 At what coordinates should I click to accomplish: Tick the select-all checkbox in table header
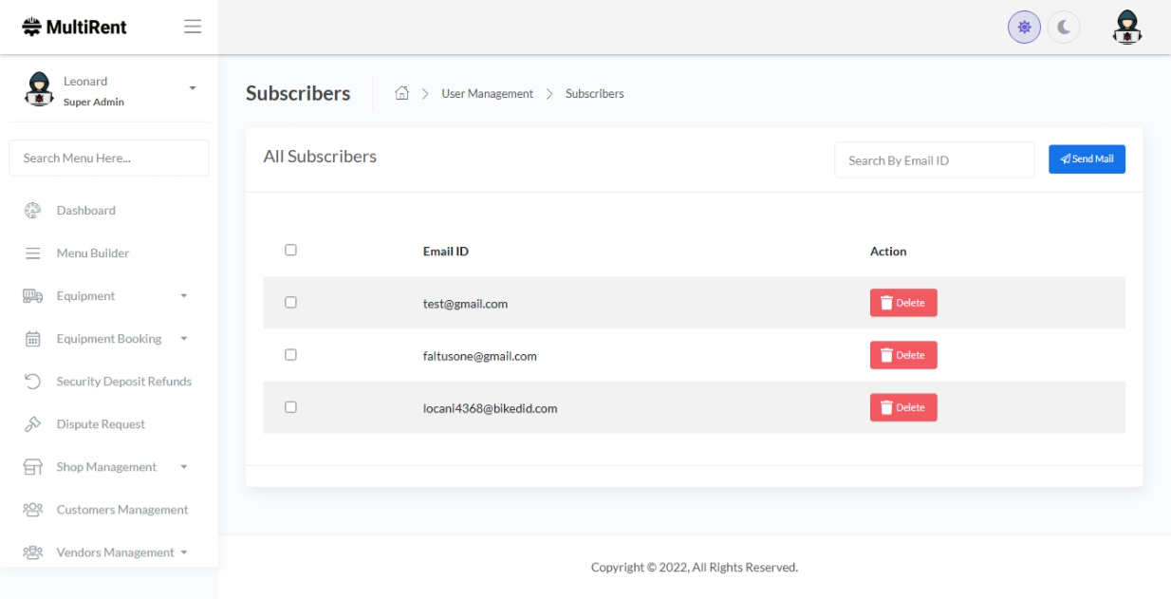tap(291, 251)
